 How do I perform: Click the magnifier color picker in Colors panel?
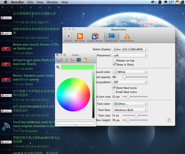coord(58,67)
